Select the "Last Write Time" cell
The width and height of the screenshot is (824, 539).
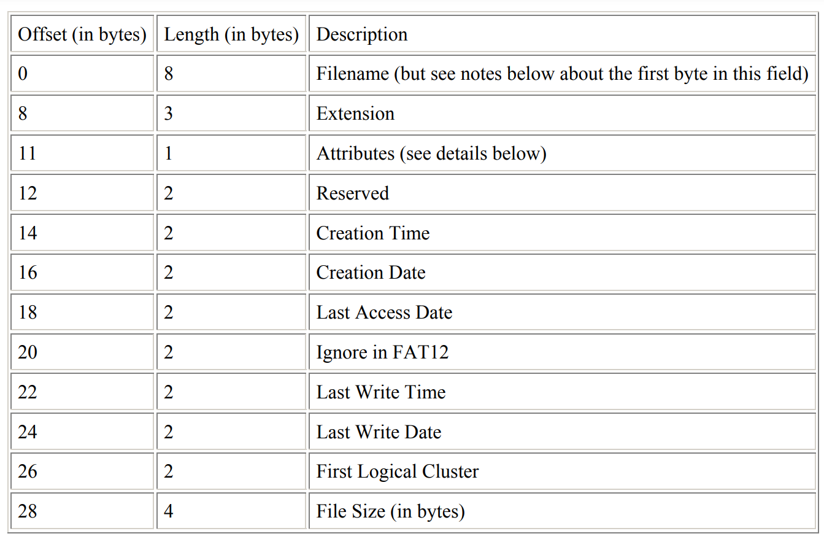[381, 392]
